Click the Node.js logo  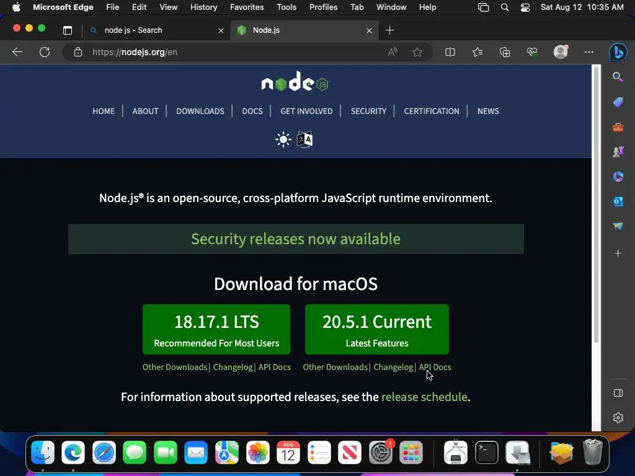(296, 82)
